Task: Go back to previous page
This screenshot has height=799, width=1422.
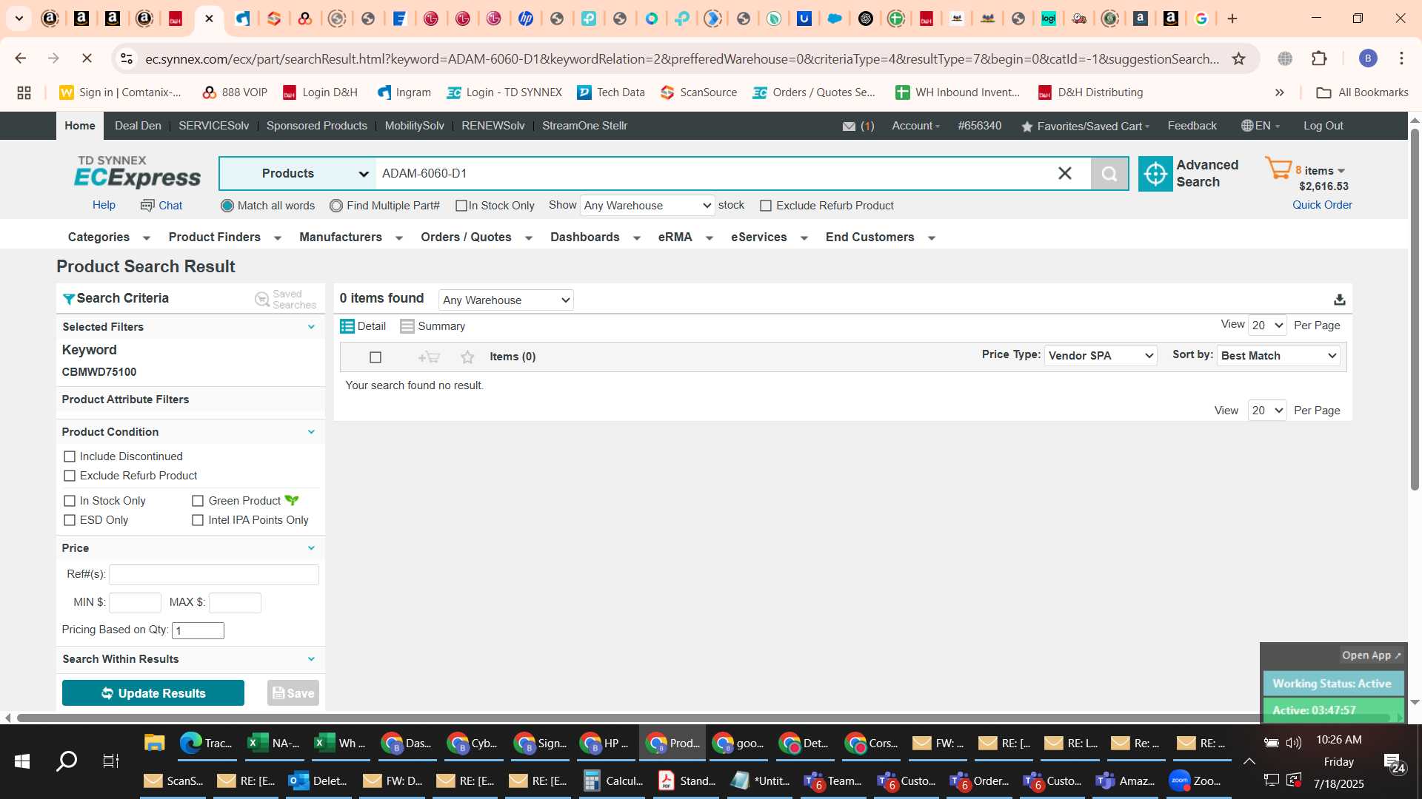Action: (21, 58)
